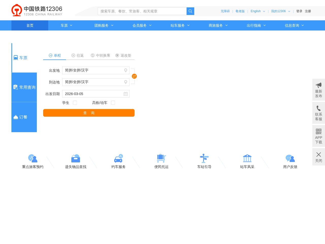Click 联系客服 phone icon
The image size is (325, 244).
click(318, 108)
